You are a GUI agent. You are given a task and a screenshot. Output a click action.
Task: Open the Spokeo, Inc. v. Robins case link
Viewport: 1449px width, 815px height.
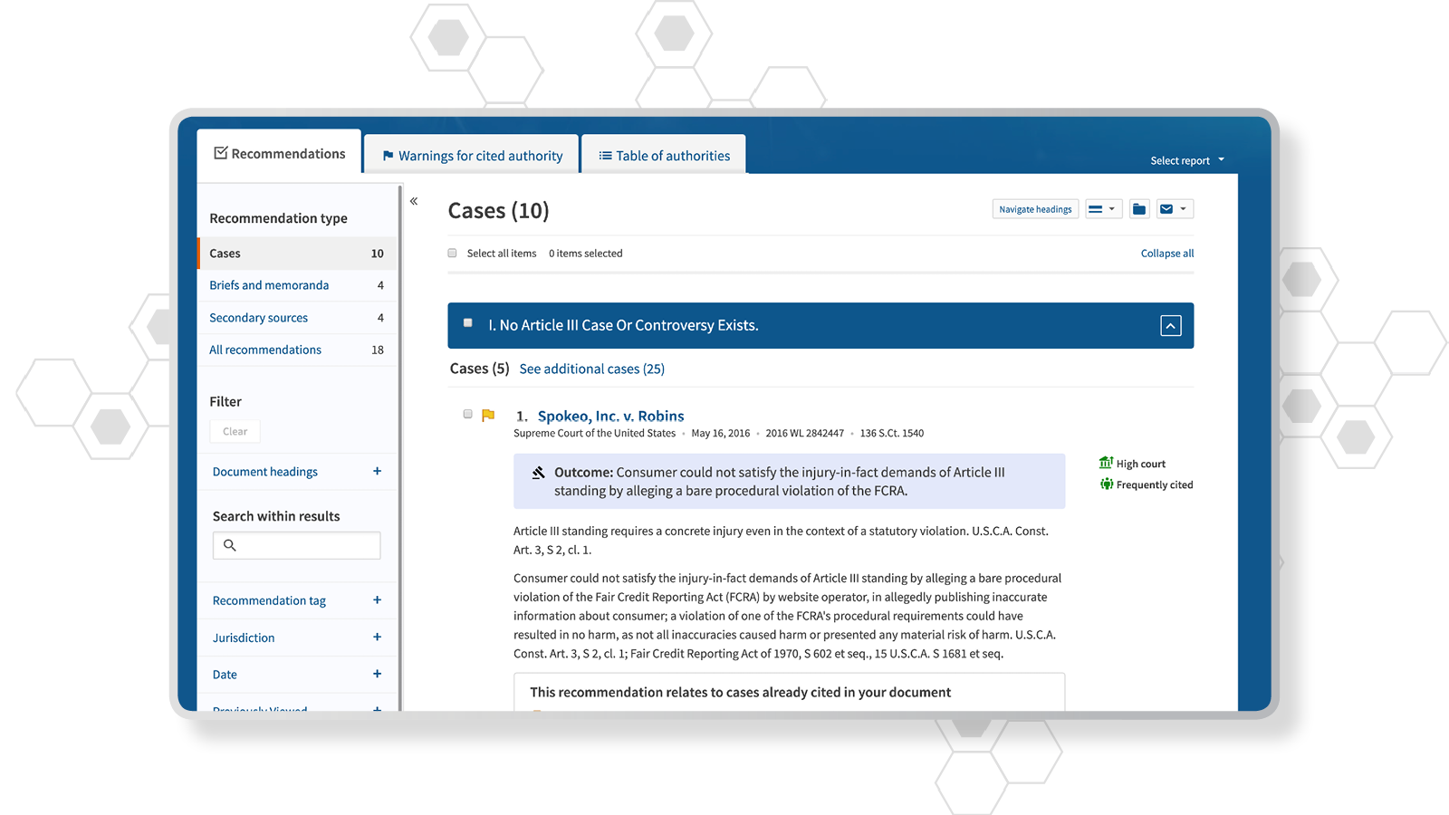[610, 416]
